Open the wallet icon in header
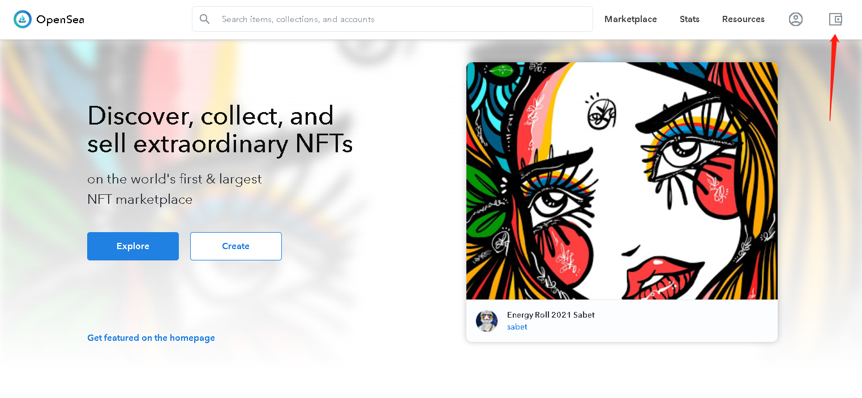 click(835, 19)
